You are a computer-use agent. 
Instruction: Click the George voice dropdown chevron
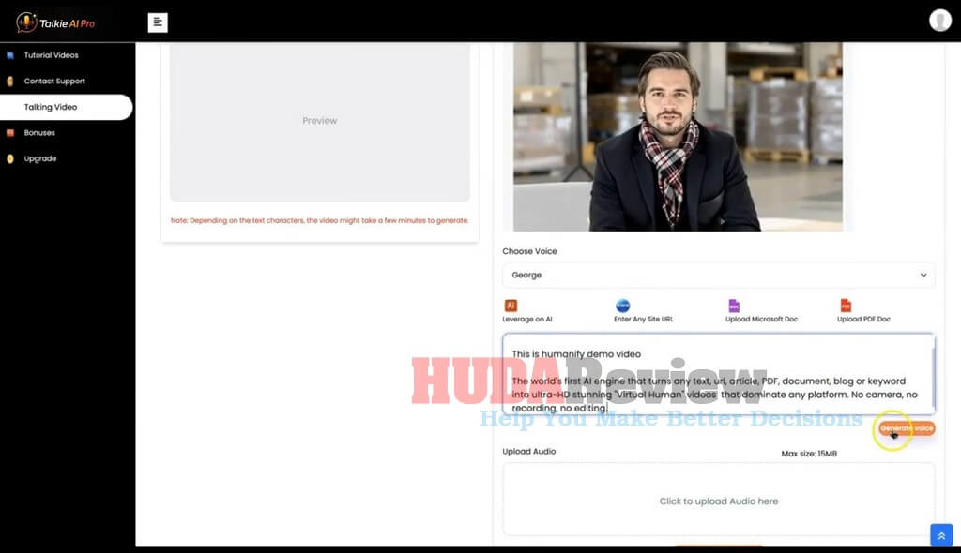923,275
